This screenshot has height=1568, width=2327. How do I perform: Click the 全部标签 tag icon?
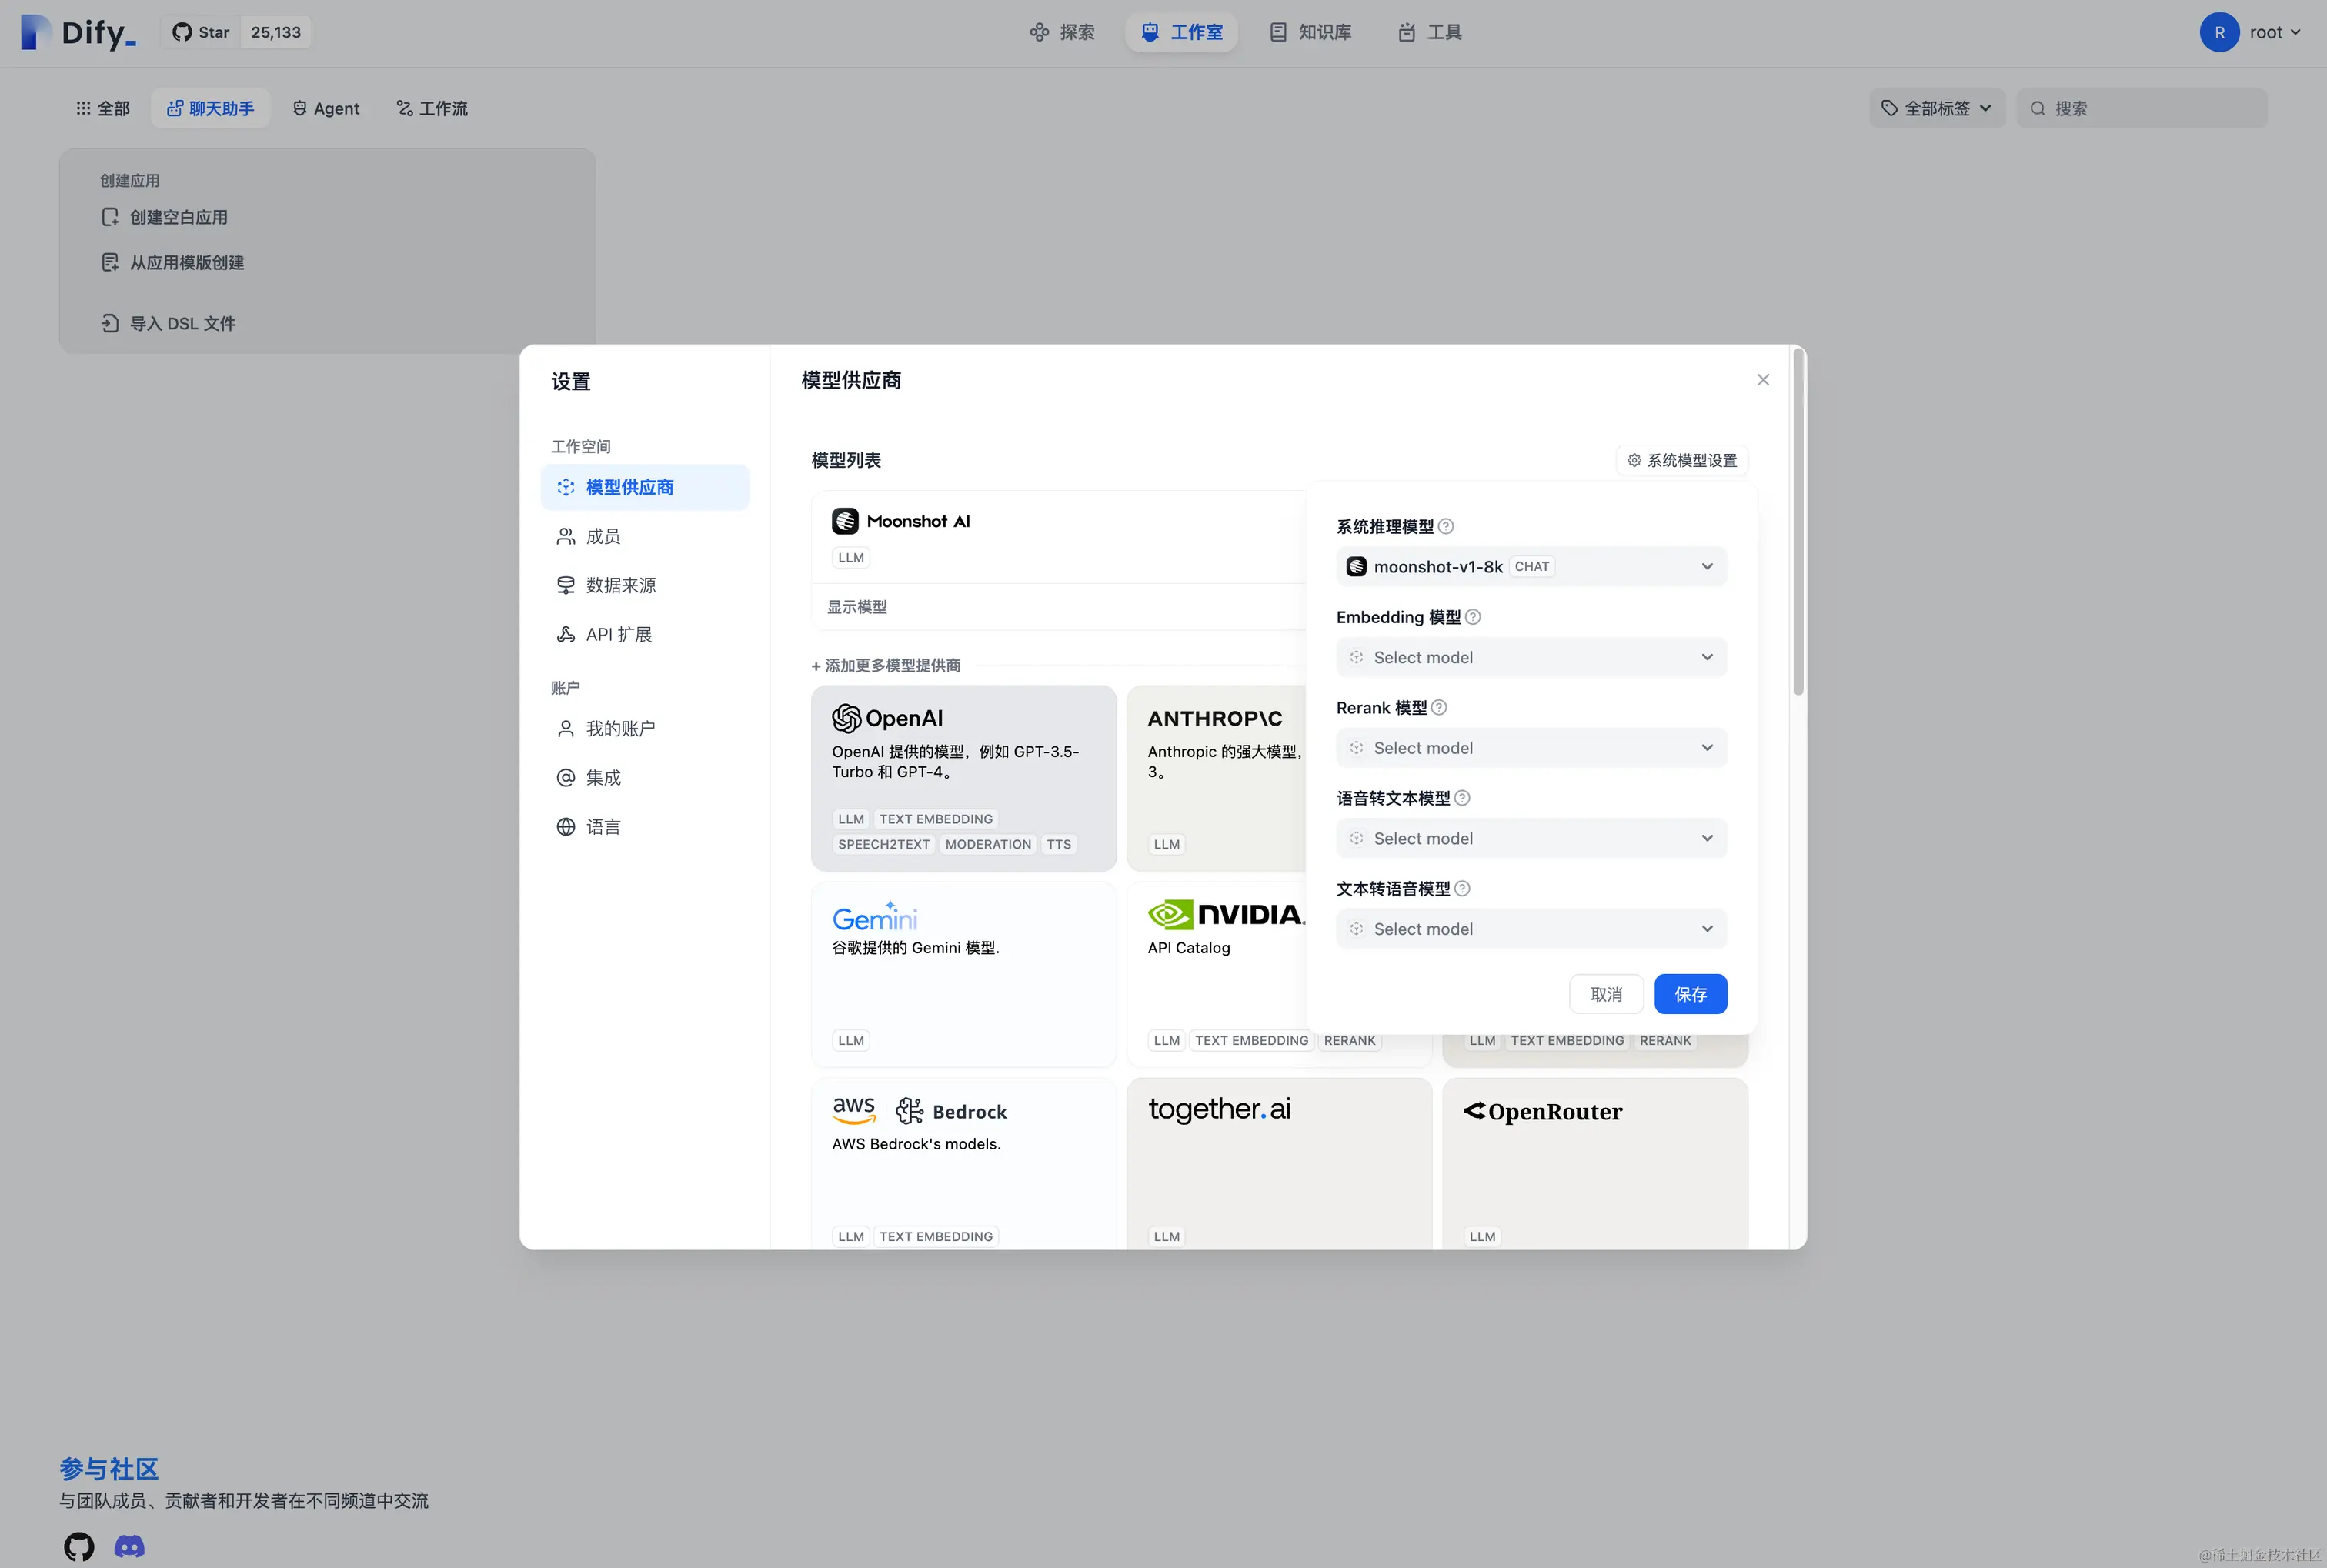pyautogui.click(x=1889, y=108)
